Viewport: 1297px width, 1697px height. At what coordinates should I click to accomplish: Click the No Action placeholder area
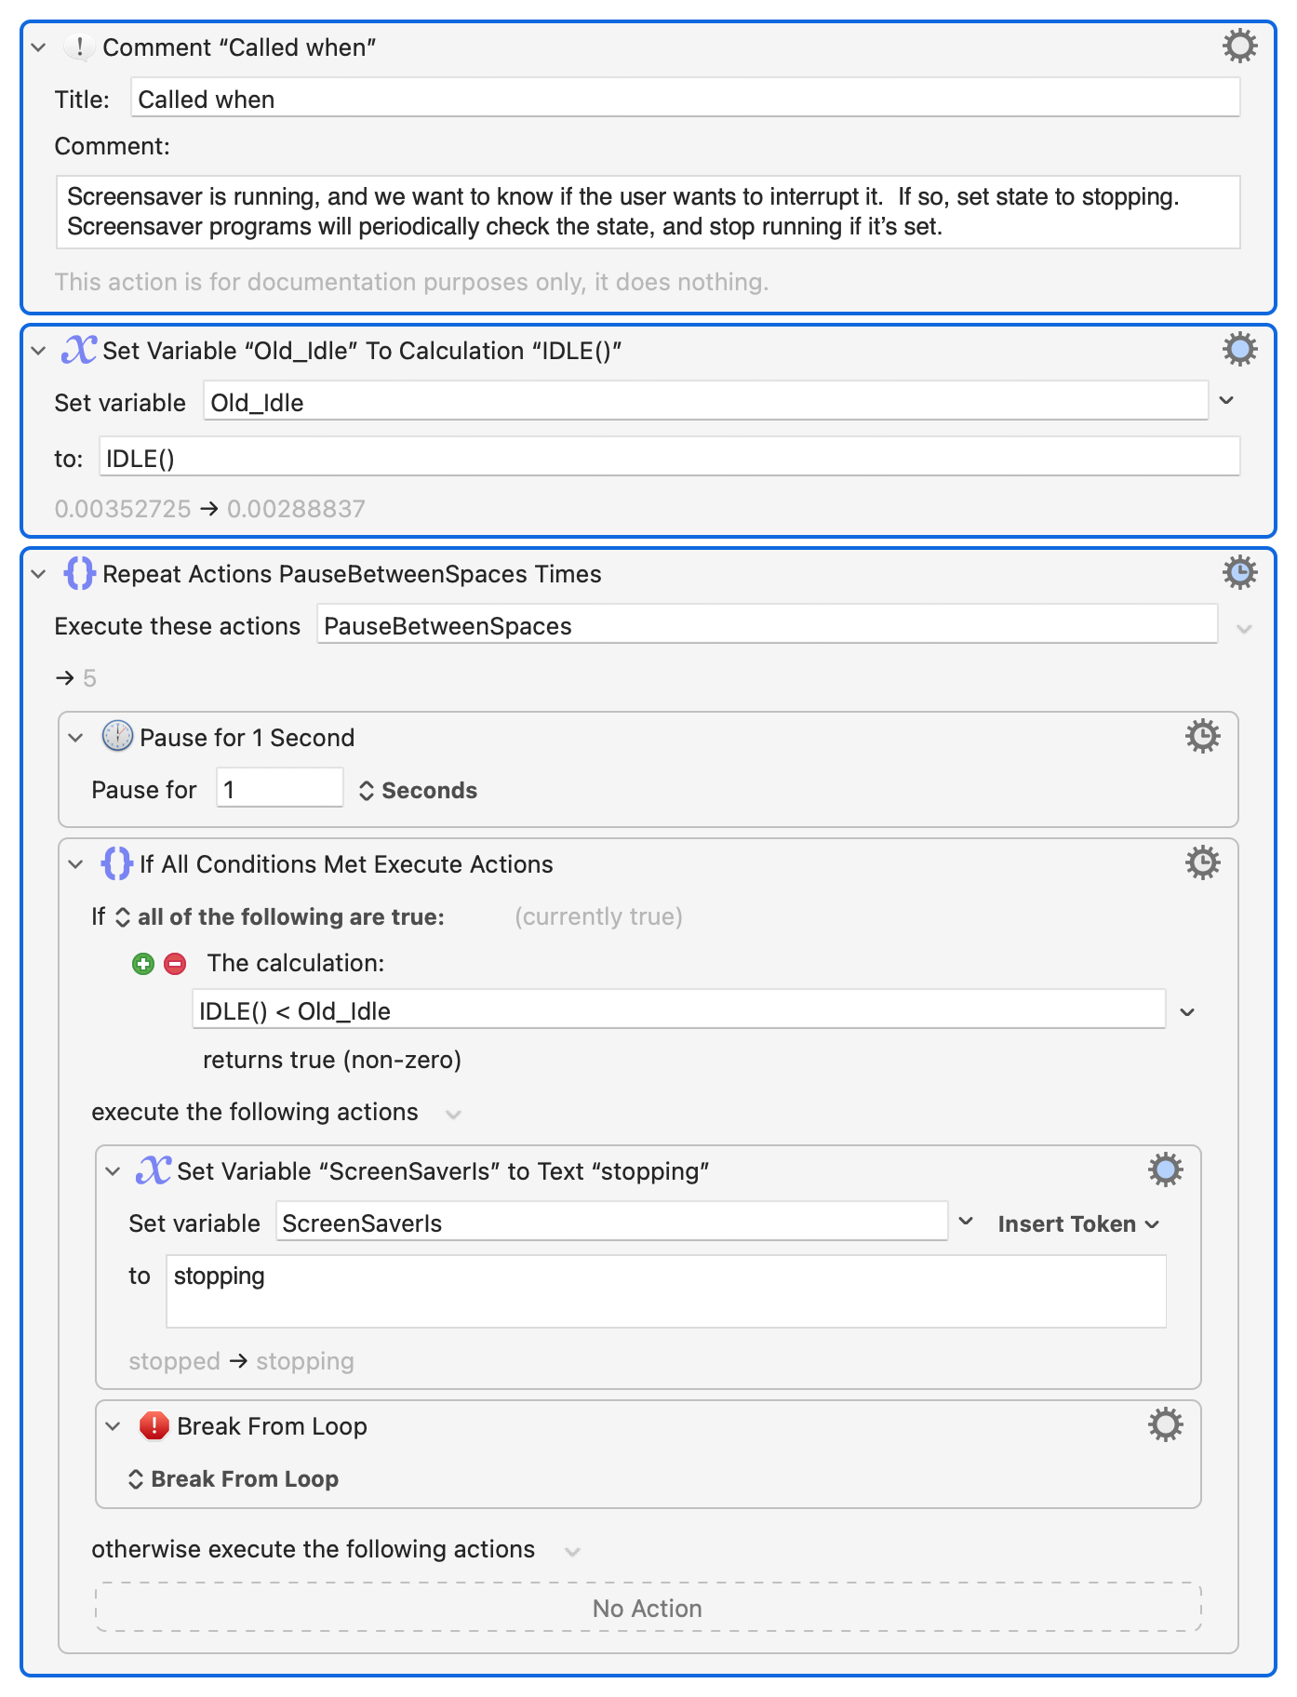click(648, 1607)
